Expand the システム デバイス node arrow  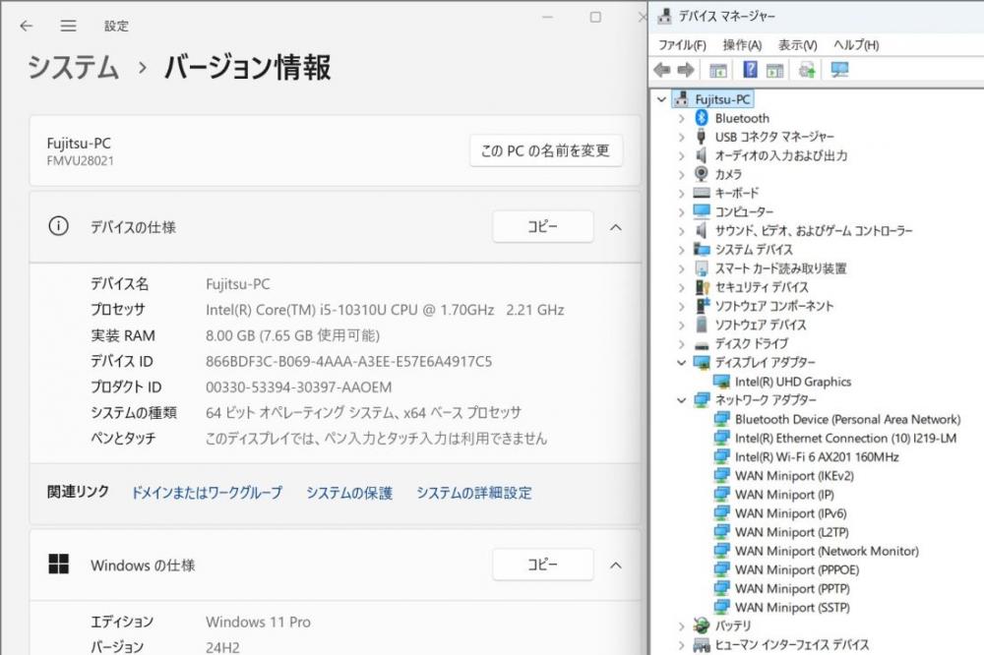point(682,250)
